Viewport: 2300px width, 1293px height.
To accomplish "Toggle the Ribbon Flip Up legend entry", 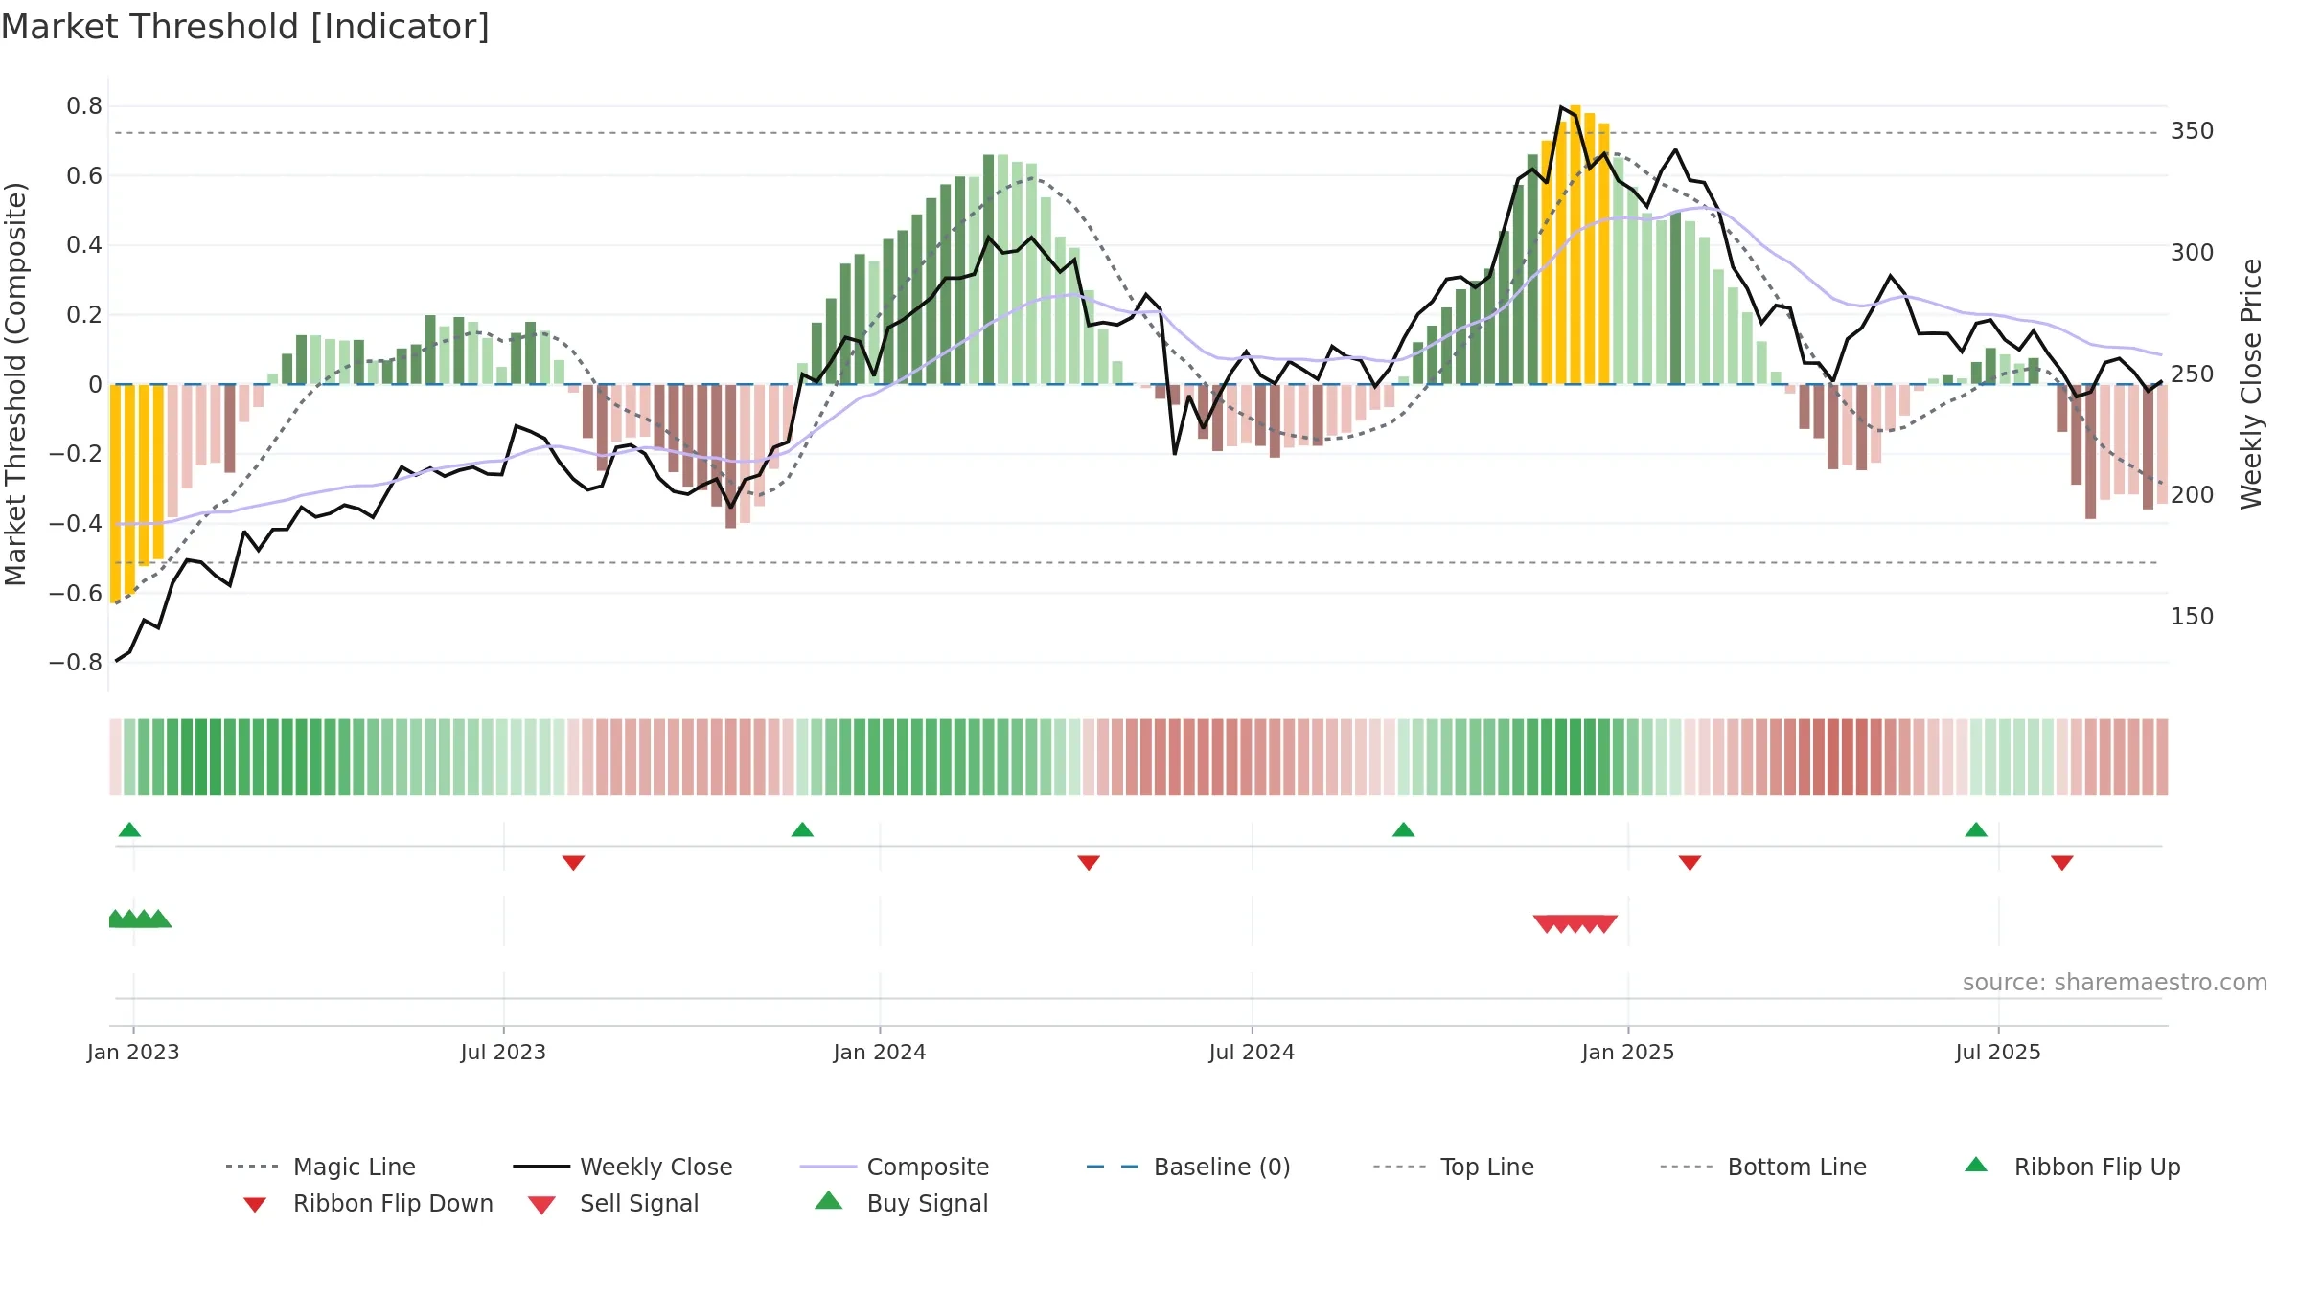I will [x=2073, y=1167].
